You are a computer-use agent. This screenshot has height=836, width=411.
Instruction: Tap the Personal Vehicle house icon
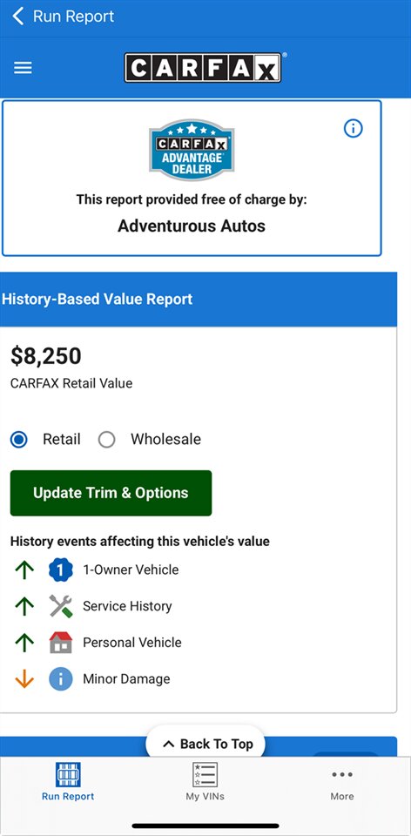(x=60, y=643)
